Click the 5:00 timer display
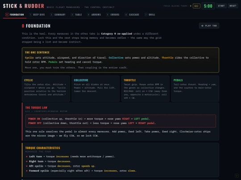Viewport: 241px width, 180px height. tap(208, 6)
